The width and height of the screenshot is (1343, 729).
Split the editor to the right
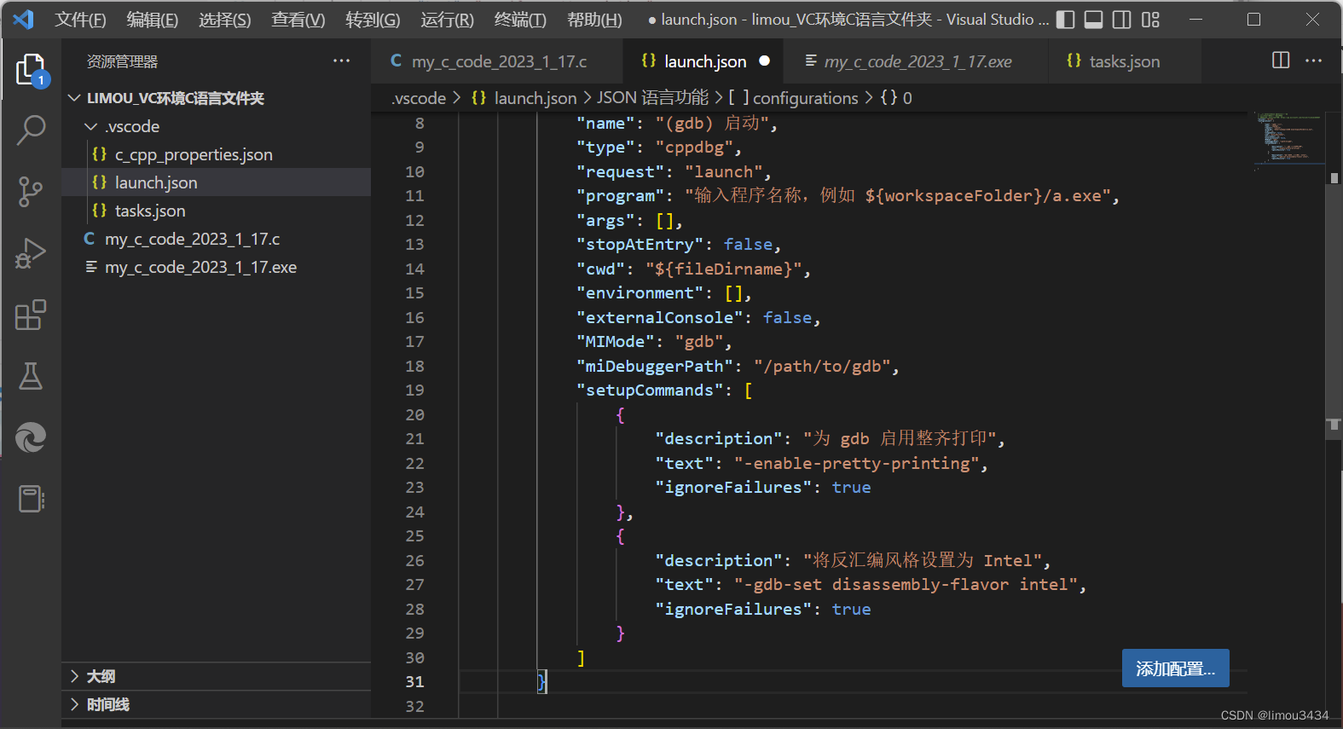pos(1281,60)
